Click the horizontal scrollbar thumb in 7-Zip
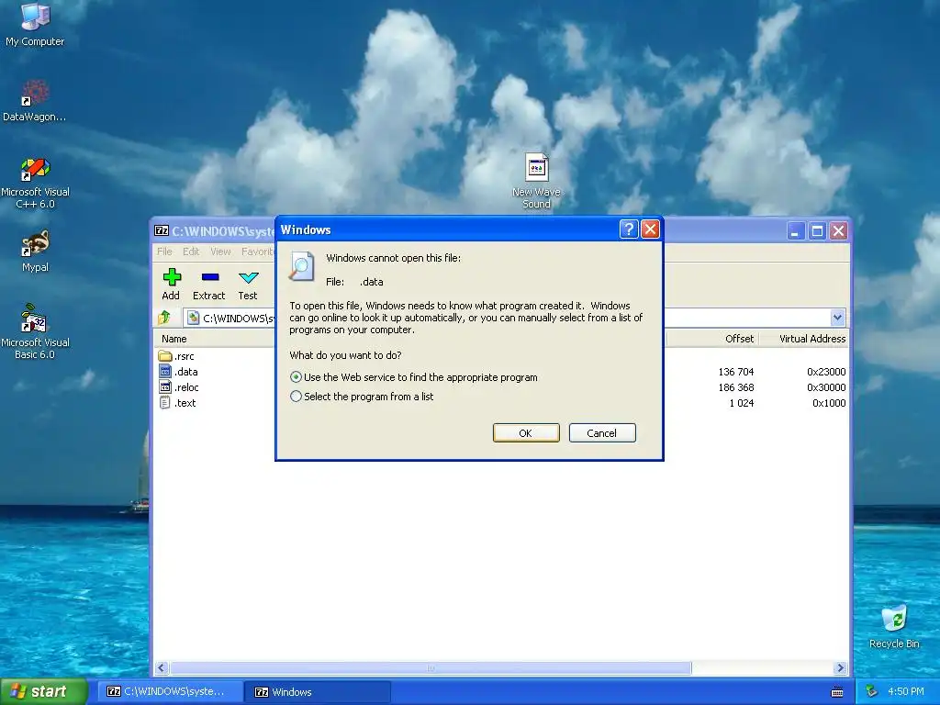940x705 pixels. pos(431,668)
